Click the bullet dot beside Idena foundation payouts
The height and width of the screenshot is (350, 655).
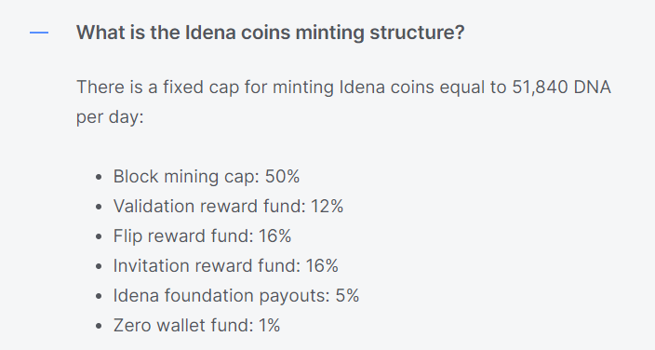(x=99, y=296)
